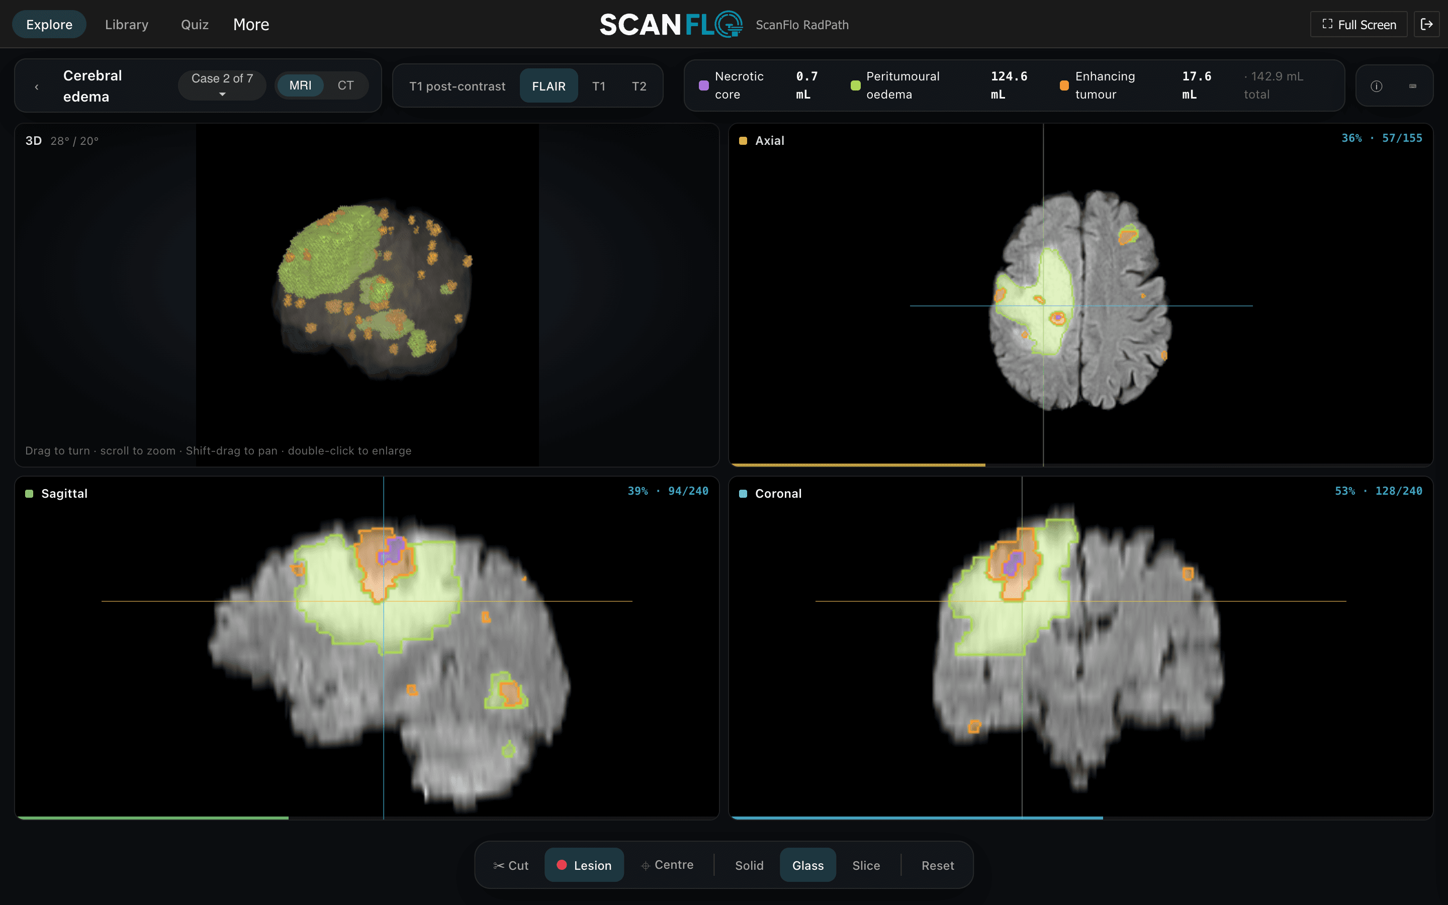Click the "28° / 20°" 3D angle readout
Screen dimensions: 1448x905
(x=74, y=141)
